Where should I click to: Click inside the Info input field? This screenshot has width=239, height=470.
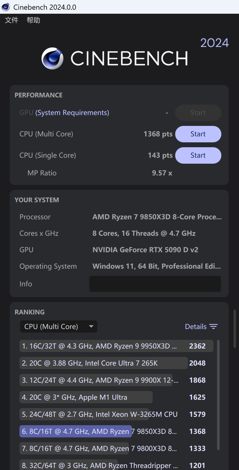tap(155, 284)
